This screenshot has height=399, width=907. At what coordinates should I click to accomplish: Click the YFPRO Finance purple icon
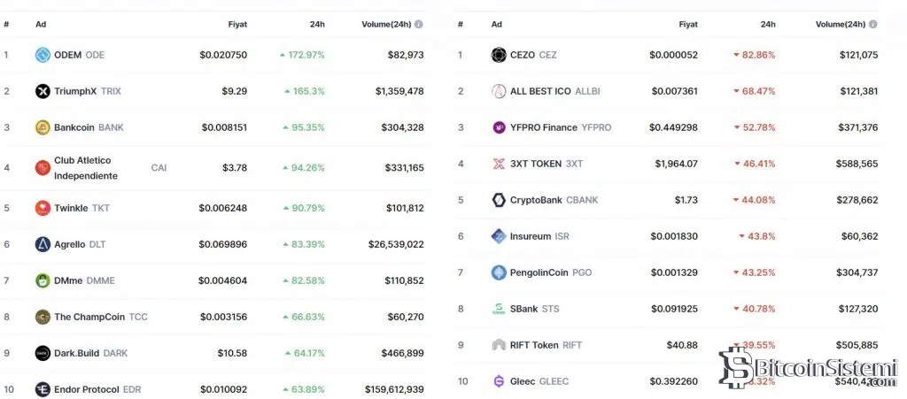tap(498, 127)
